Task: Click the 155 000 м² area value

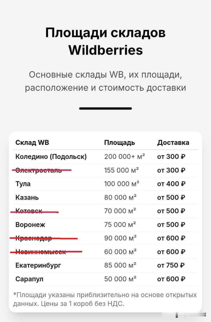Action: (122, 170)
